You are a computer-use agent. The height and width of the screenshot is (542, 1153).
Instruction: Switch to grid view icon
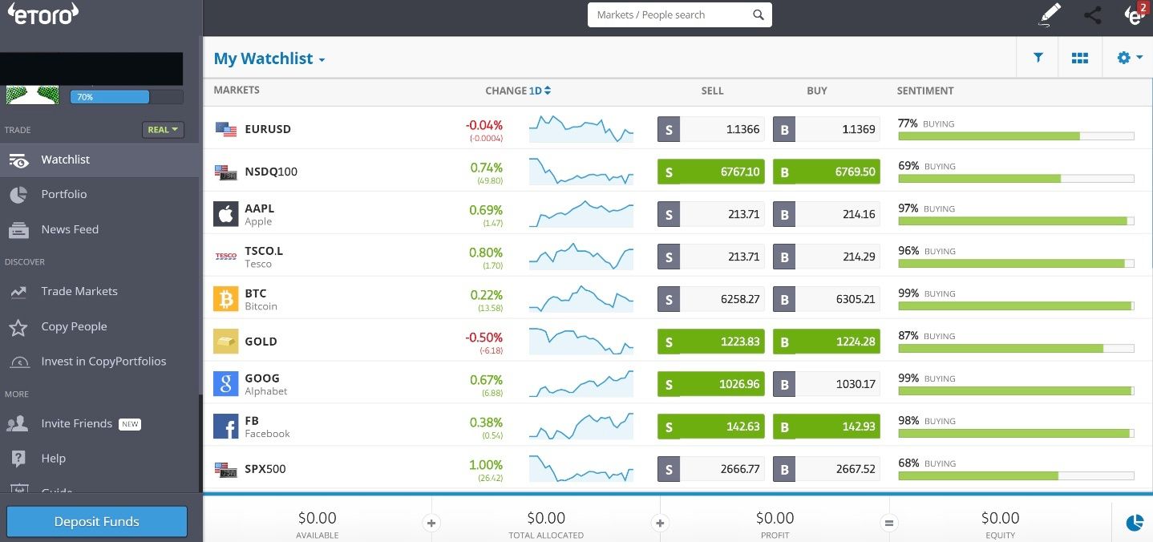1080,58
